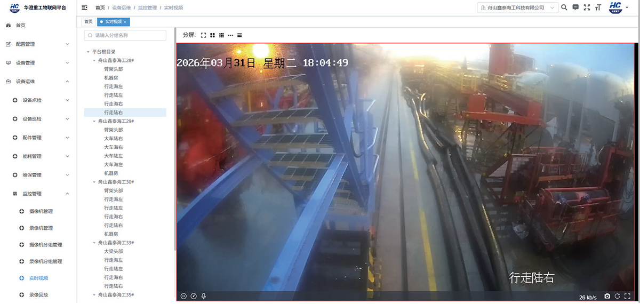Expand the 舟山鑫泰海工35# tree group
Viewport: 640px width, 304px height.
[x=94, y=294]
